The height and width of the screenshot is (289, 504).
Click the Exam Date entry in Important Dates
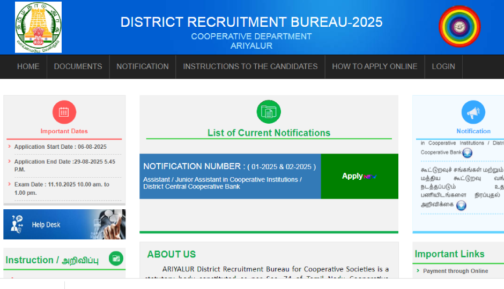(62, 188)
